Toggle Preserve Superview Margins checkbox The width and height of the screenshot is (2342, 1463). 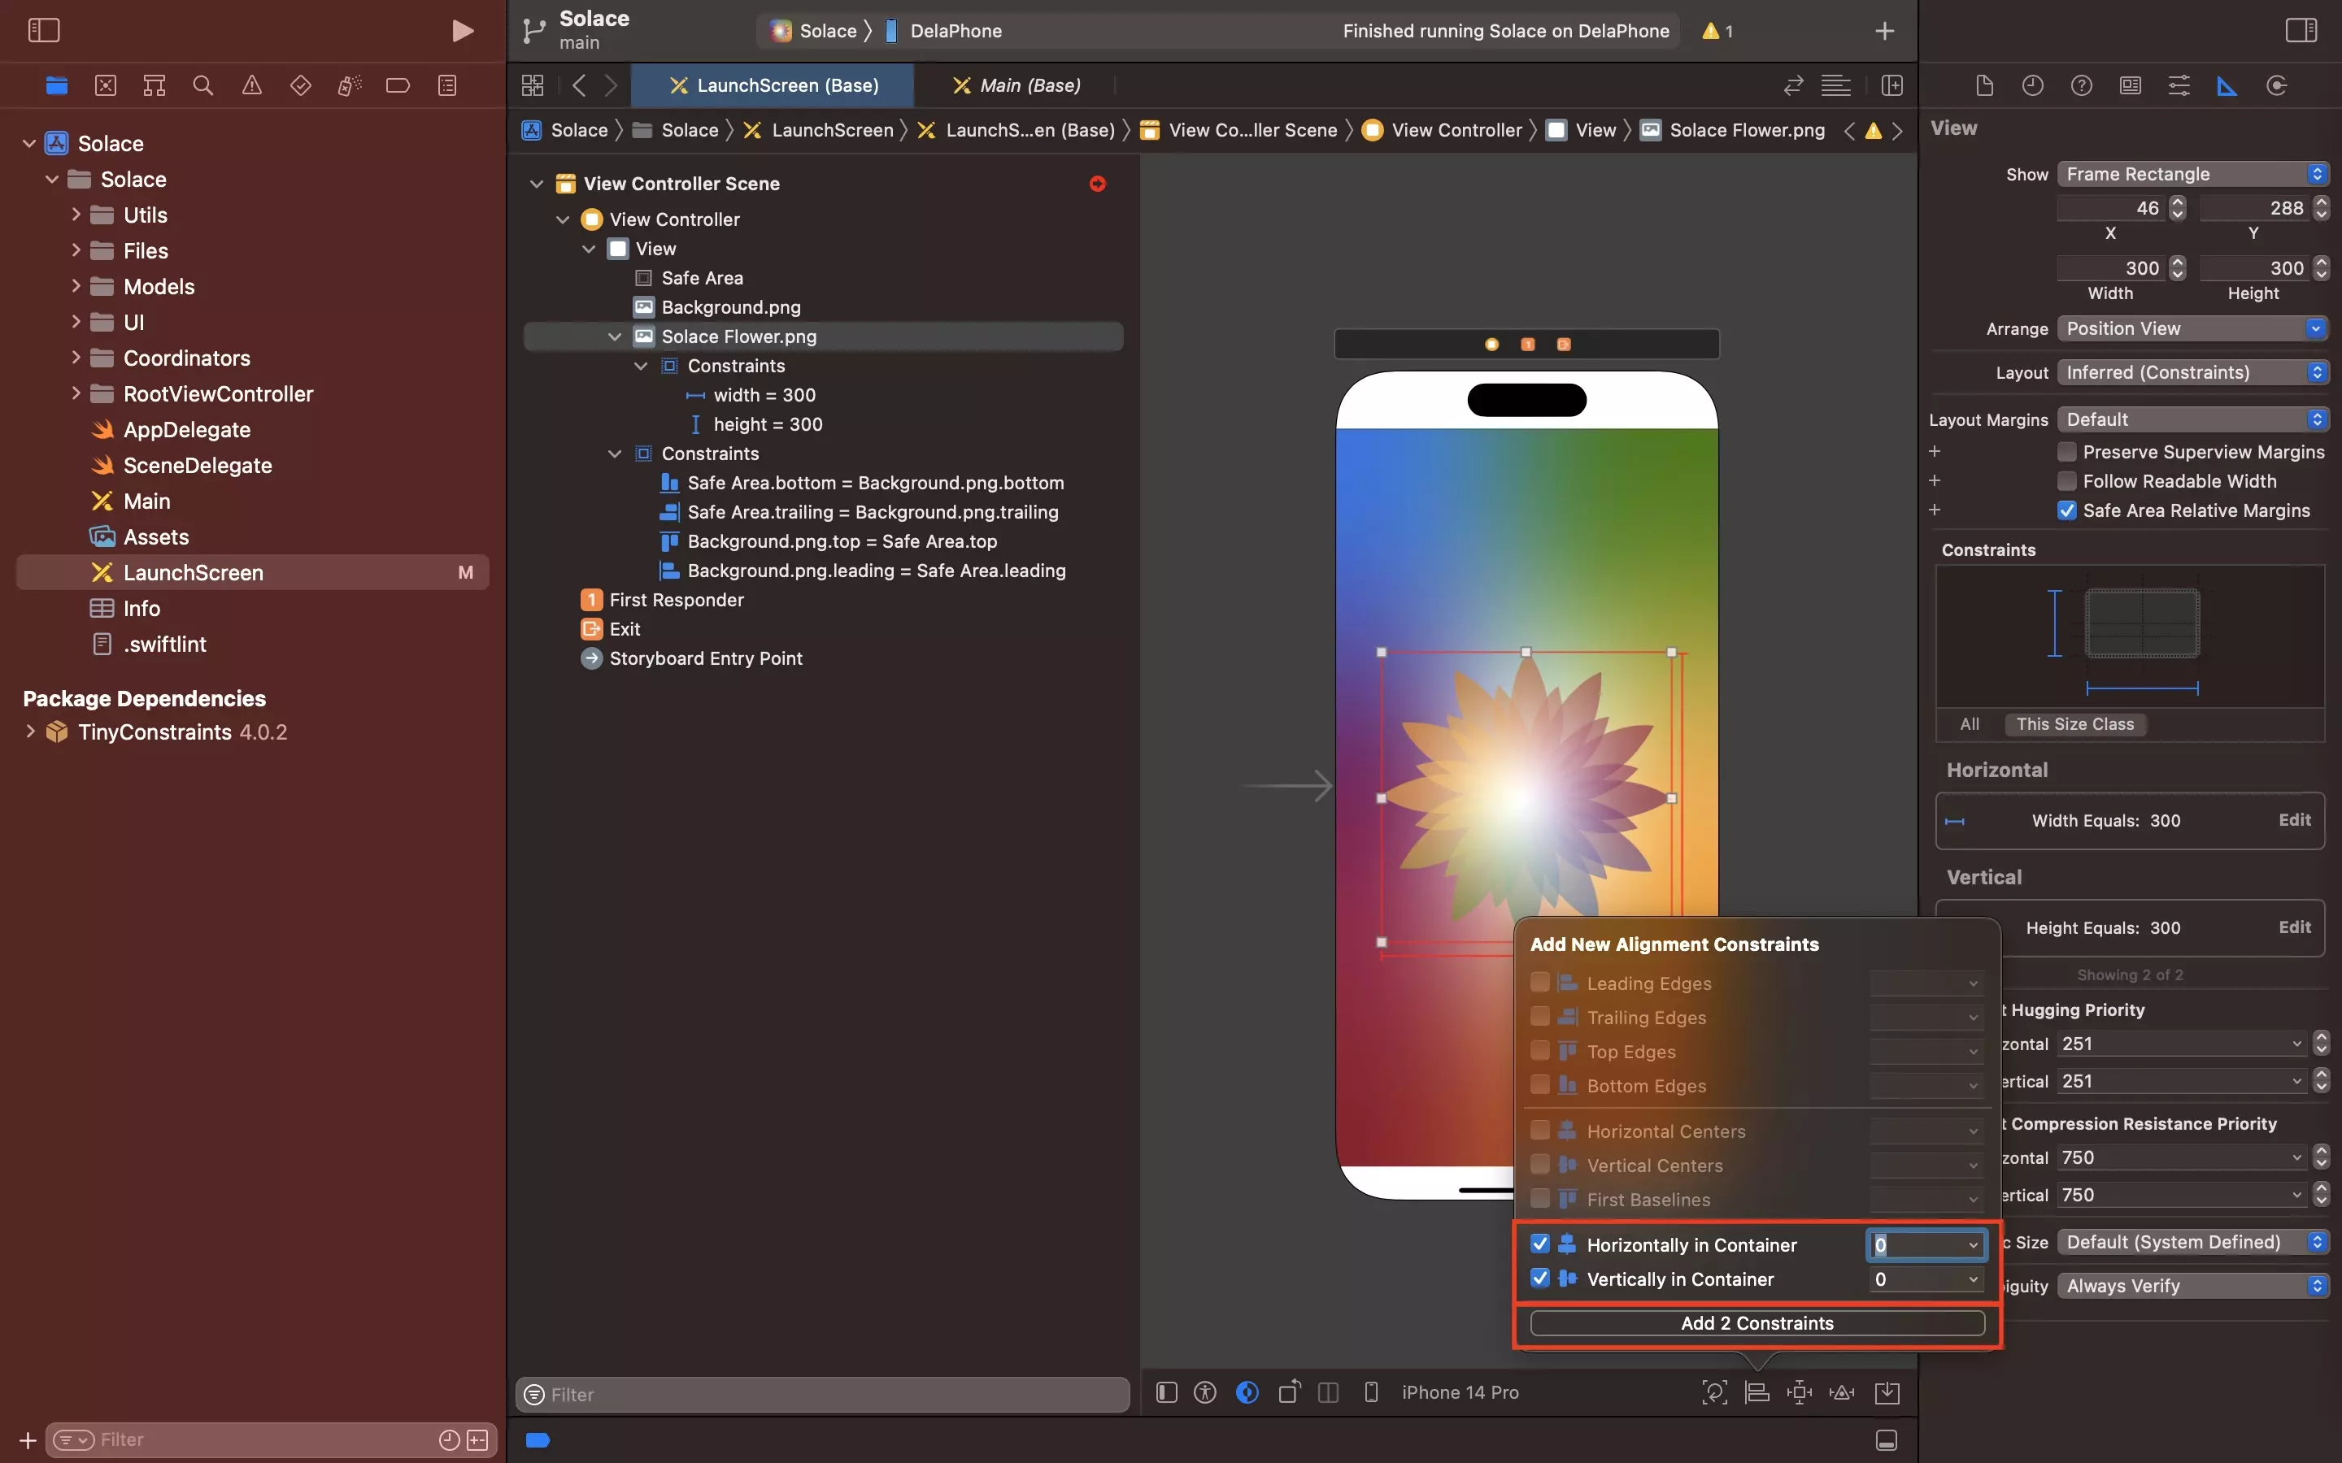2066,452
